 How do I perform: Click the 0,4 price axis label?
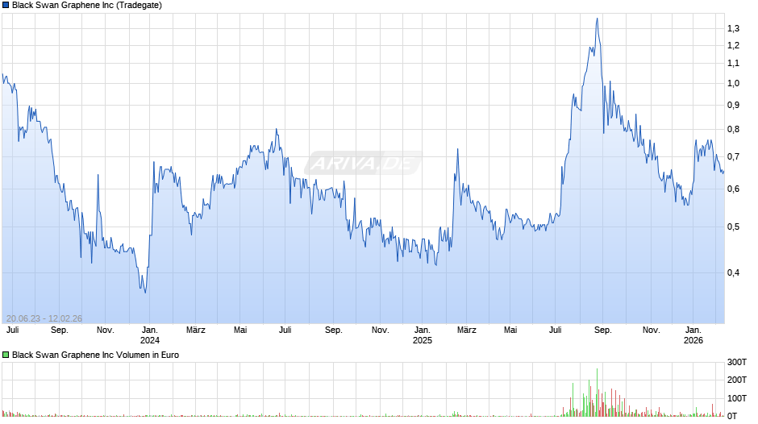coord(733,272)
